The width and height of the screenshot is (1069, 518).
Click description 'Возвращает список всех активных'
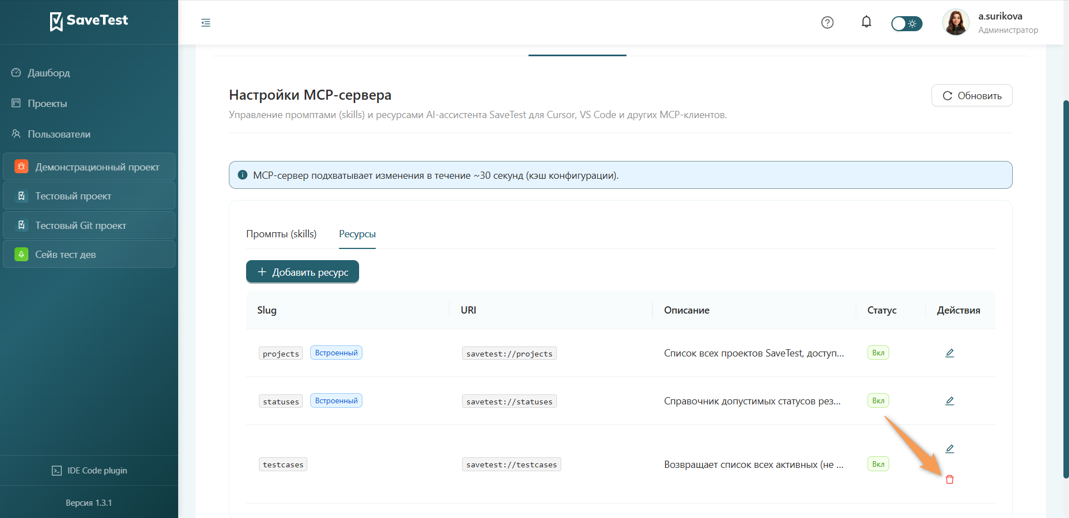coord(754,465)
